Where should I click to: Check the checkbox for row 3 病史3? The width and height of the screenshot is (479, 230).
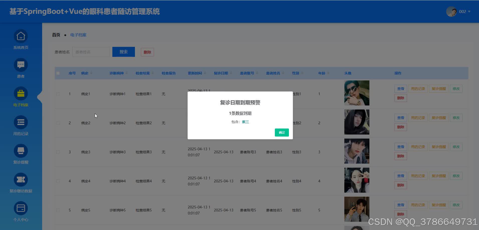[x=58, y=152]
